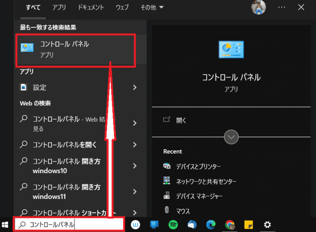
Task: Switch to the ドキュメント tab
Action: pos(91,7)
